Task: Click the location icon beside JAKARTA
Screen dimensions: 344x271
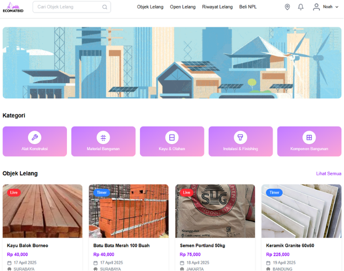Action: tap(182, 269)
